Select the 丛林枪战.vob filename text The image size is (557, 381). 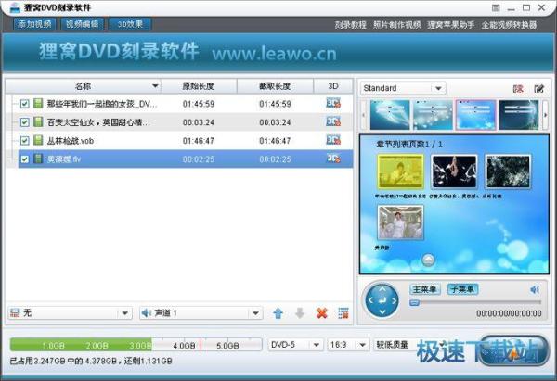tap(71, 141)
